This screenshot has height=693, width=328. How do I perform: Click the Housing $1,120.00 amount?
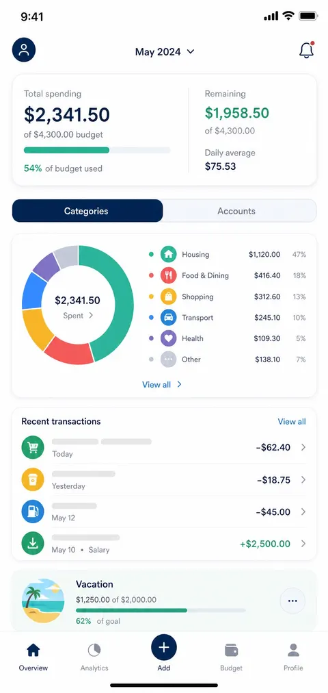click(264, 255)
